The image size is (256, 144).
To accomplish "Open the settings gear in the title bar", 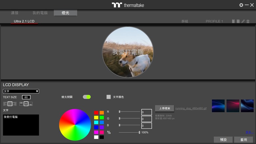I will pos(241,5).
